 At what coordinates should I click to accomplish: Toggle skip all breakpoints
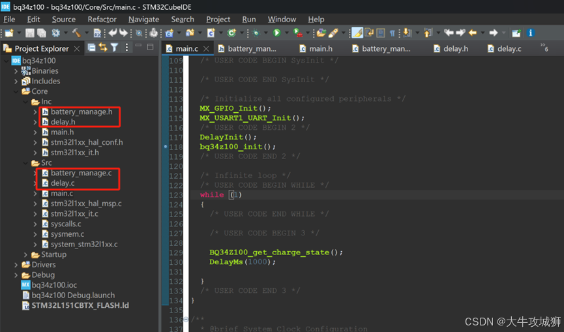pos(139,33)
